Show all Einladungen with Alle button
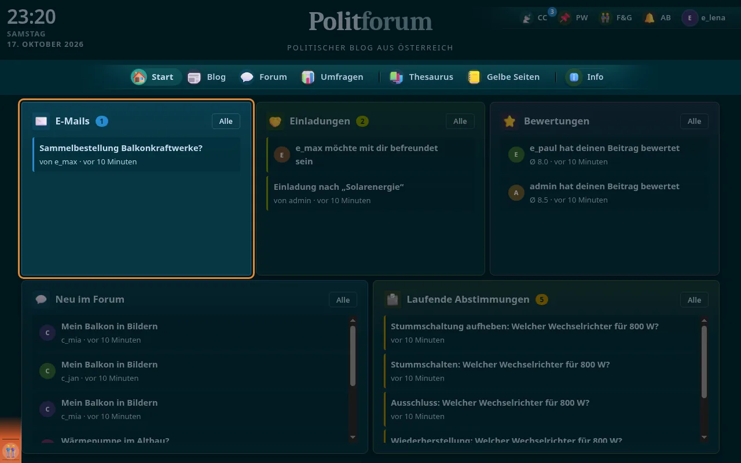Screen dimensions: 741x463 (460, 121)
